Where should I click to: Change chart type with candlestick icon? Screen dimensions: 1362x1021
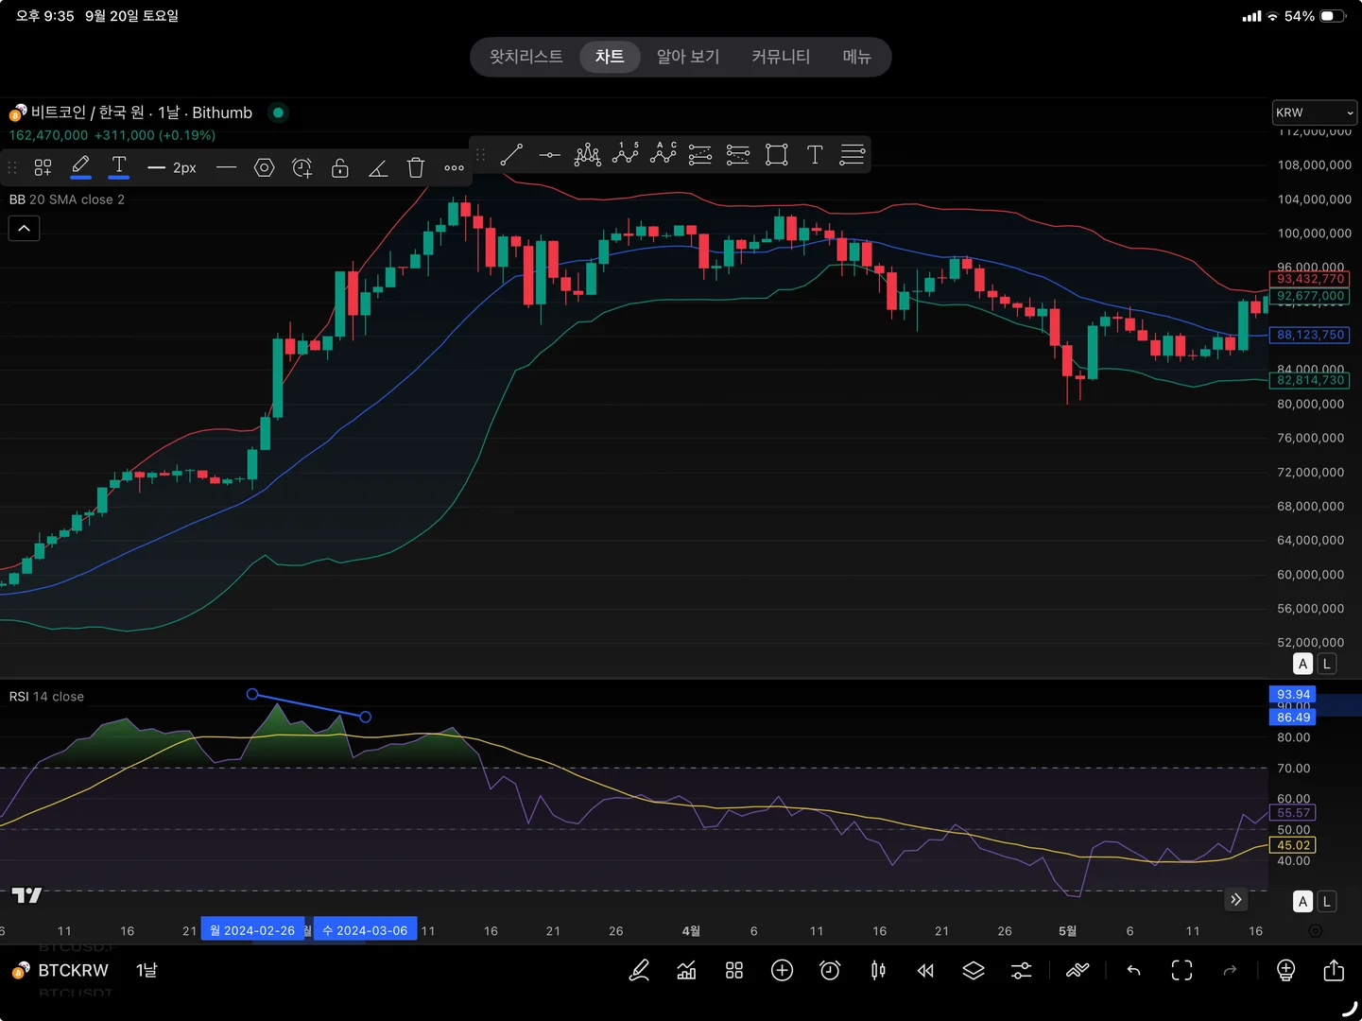(878, 970)
